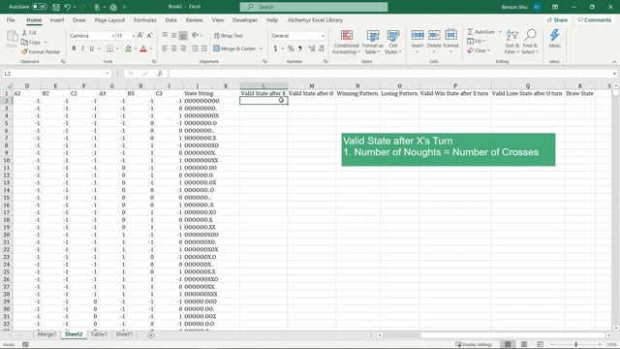
Task: Toggle Middle Align
Action: tap(174, 36)
